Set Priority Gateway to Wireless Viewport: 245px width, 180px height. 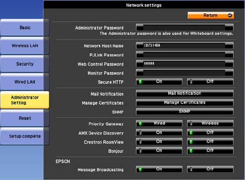click(x=210, y=124)
